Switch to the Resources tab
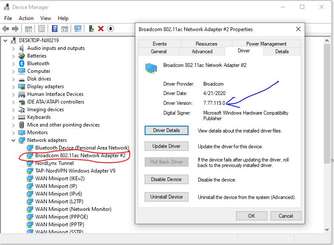334x245 pixels. point(206,44)
